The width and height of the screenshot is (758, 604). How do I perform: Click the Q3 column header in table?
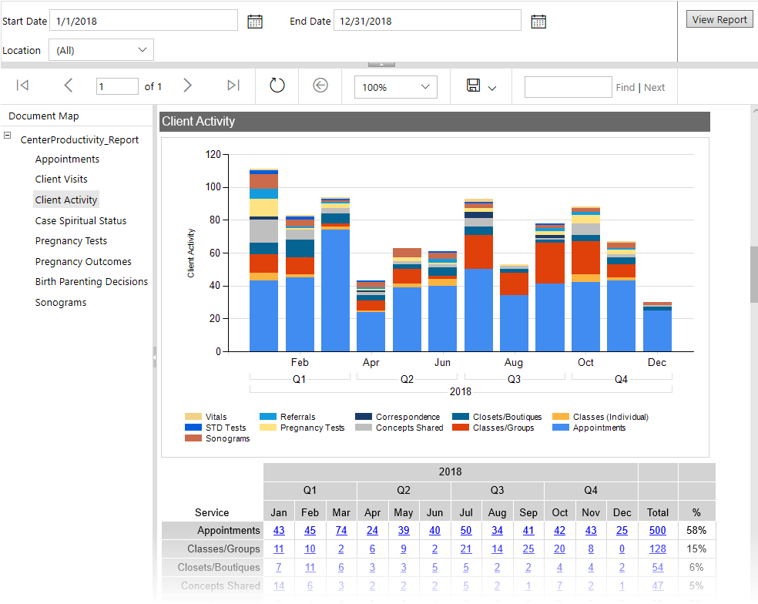pyautogui.click(x=498, y=490)
